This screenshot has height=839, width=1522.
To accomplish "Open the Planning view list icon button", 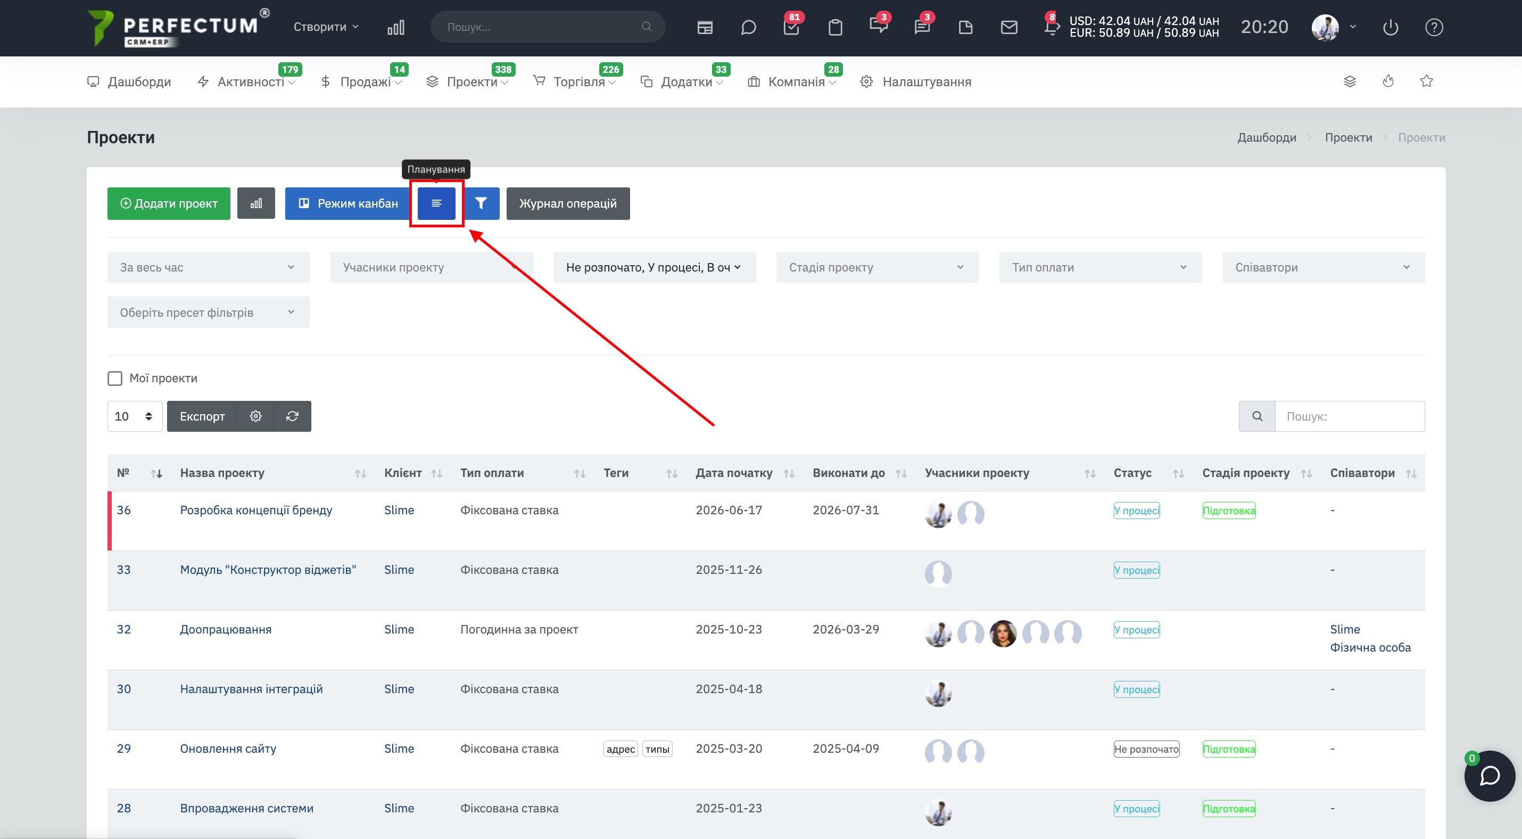I will 436,203.
